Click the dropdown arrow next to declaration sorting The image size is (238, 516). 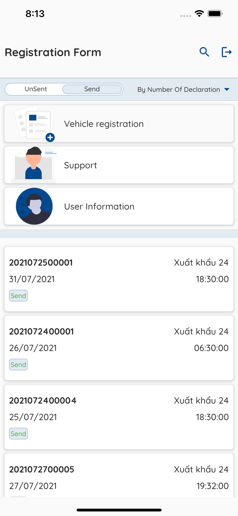click(x=227, y=89)
